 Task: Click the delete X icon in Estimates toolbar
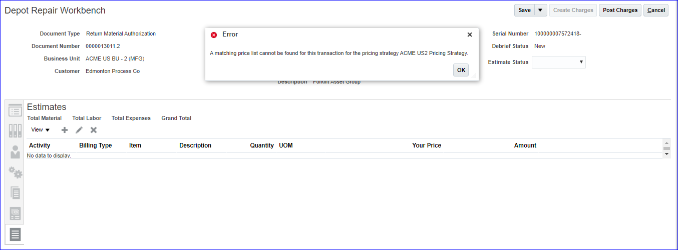point(93,130)
